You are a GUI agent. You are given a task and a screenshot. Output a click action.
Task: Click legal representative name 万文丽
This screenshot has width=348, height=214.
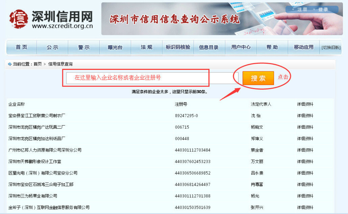(x=257, y=161)
